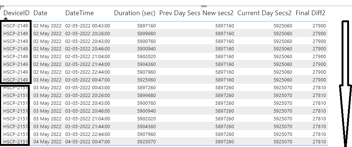The height and width of the screenshot is (147, 352).
Task: Click Current Day Secs2 5925060 in the 02-05-2022 20:46:00 row
Action: (283, 49)
